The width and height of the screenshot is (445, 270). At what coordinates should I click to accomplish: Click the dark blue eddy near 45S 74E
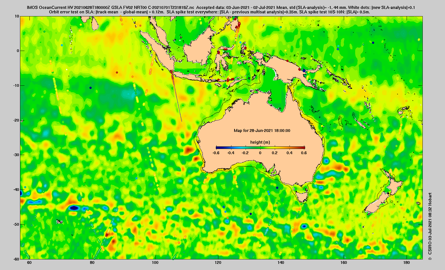pyautogui.click(x=74, y=208)
